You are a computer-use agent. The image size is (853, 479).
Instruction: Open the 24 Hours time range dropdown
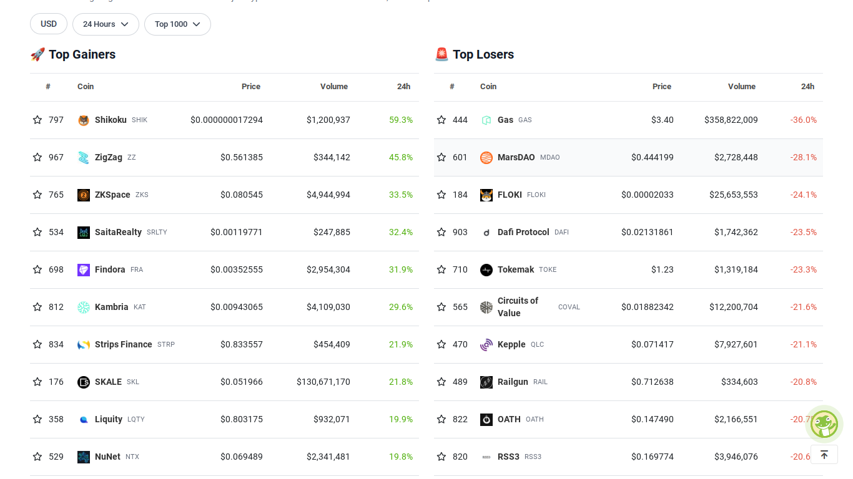(106, 24)
